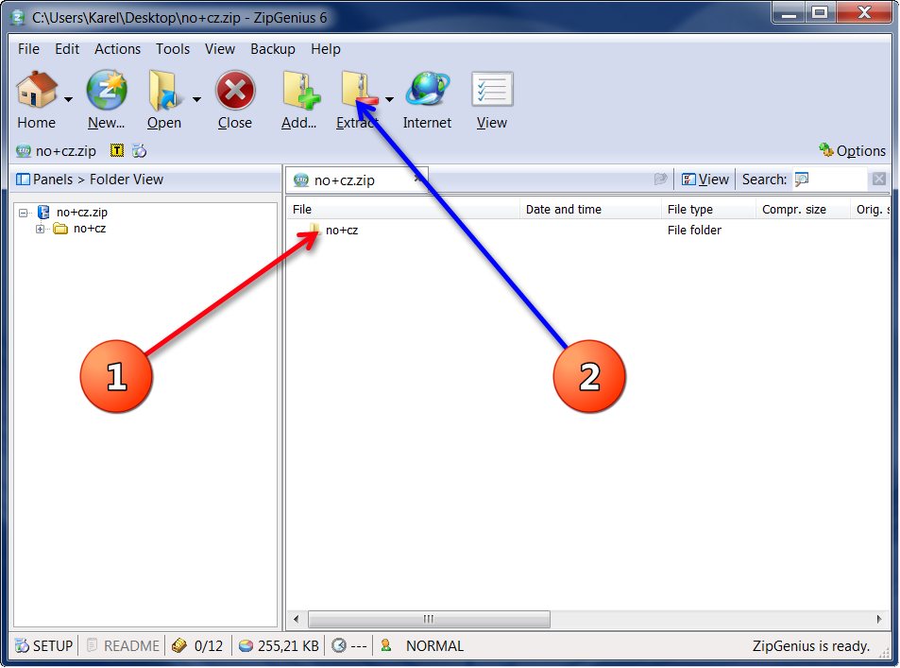Sort by the File column header
The image size is (900, 668).
403,210
